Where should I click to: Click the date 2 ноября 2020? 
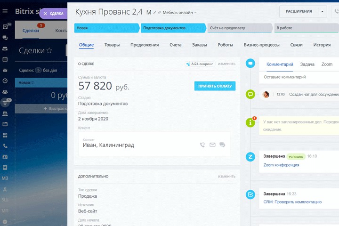coord(93,119)
